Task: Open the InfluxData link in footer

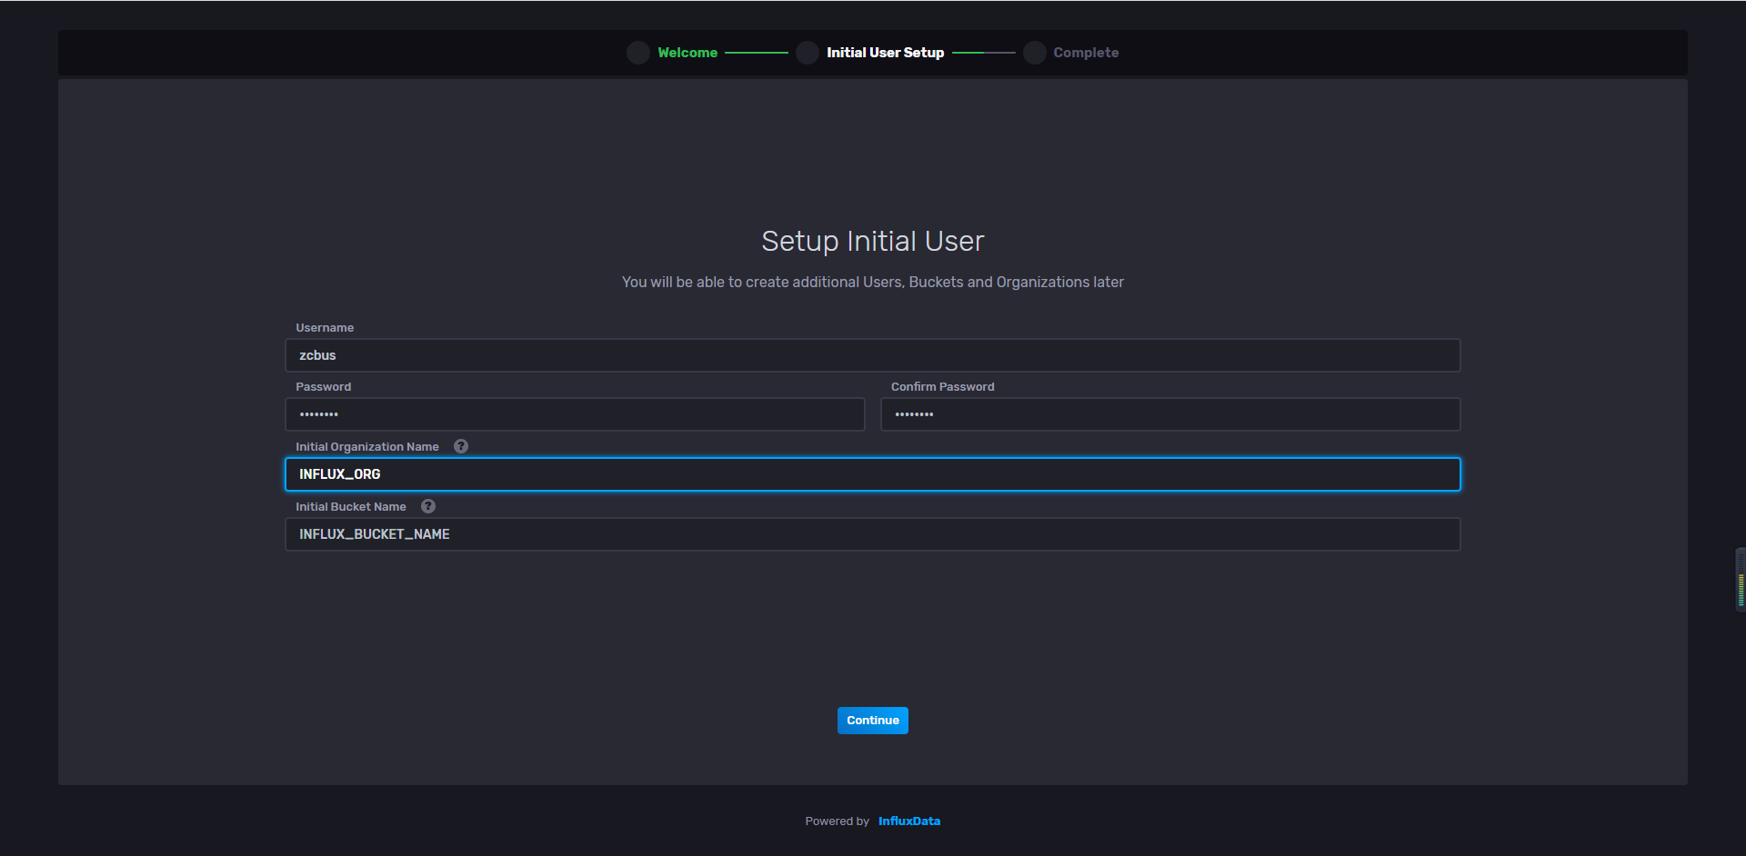Action: tap(908, 821)
